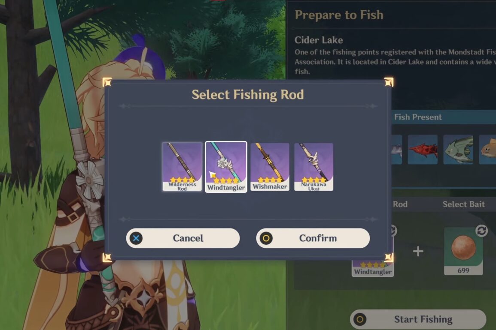Image resolution: width=496 pixels, height=330 pixels.
Task: Click the orange fish at panel edge
Action: (x=487, y=150)
